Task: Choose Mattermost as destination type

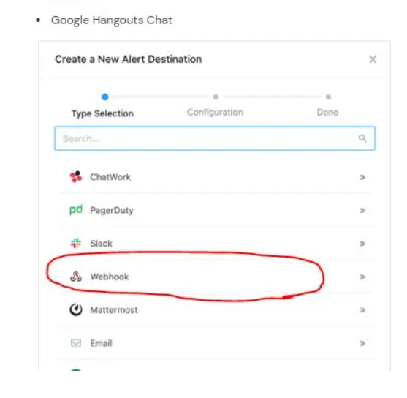Action: [x=215, y=310]
